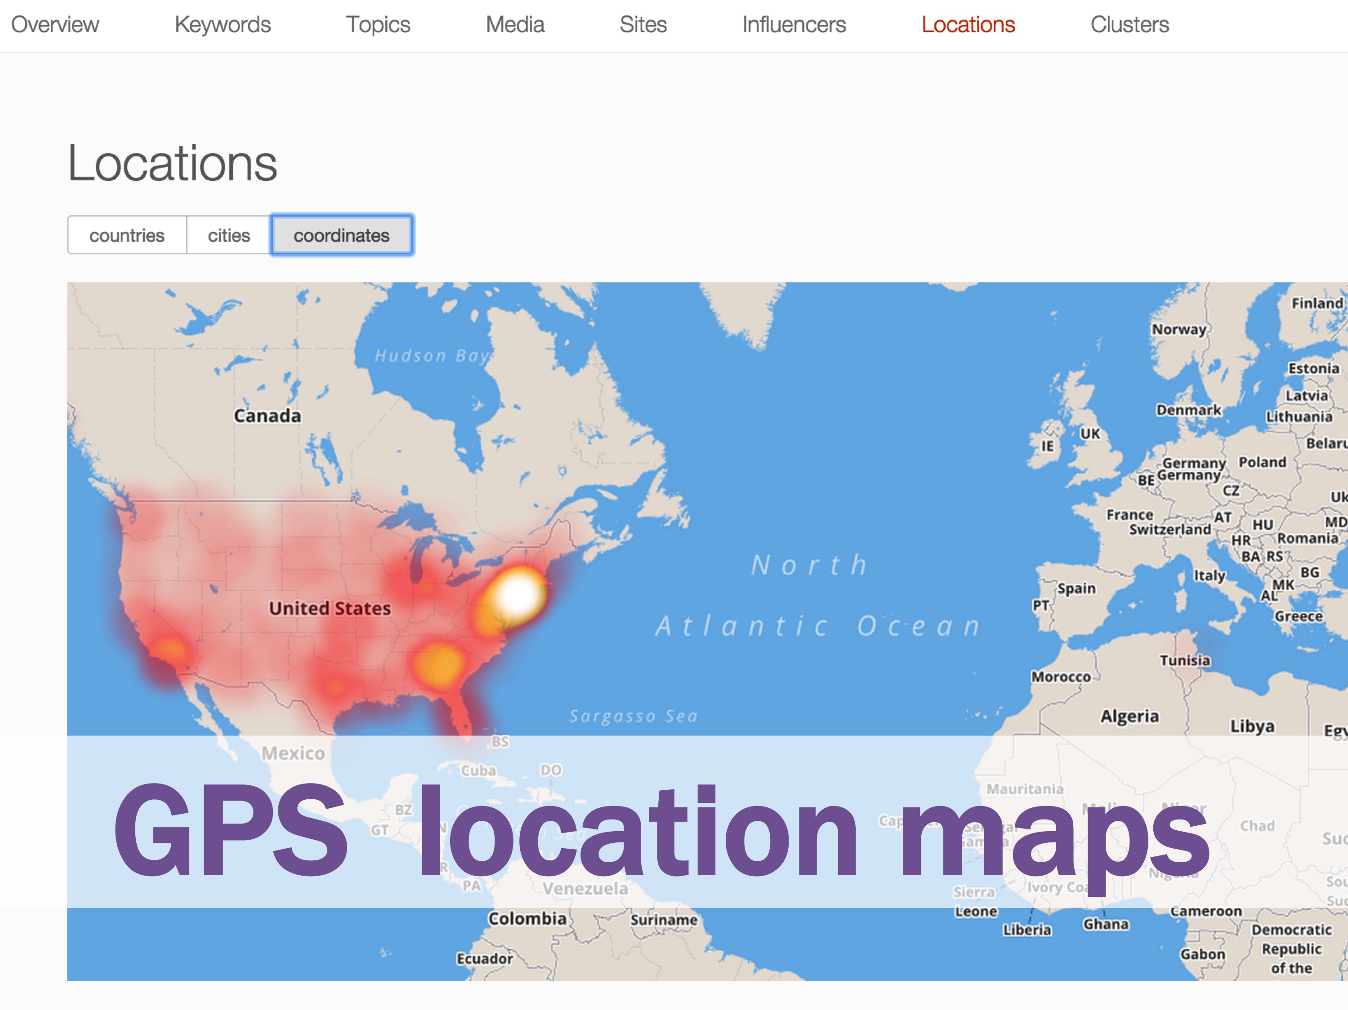Screen dimensions: 1348x1010
Task: Switch map view to cities
Action: click(x=228, y=235)
